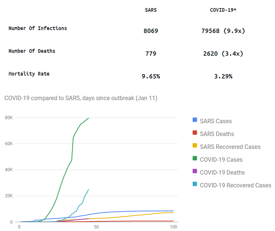The image size is (275, 231).
Task: Click the 'Mortality Rate' row label
Action: click(x=29, y=74)
